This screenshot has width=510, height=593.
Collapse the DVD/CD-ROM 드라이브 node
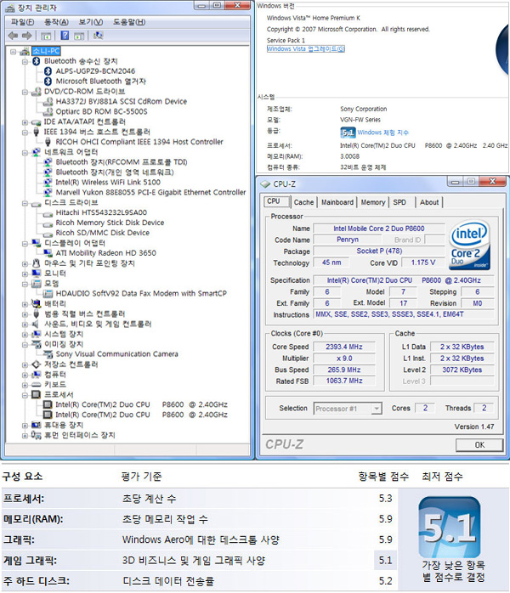(25, 92)
